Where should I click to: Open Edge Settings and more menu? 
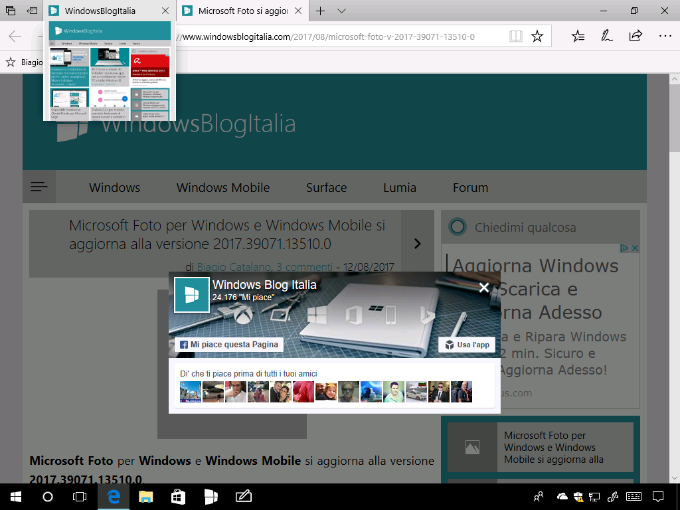coord(665,36)
